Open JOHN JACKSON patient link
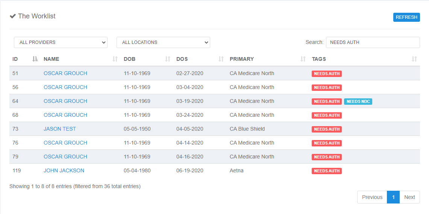This screenshot has height=214, width=429. 64,170
